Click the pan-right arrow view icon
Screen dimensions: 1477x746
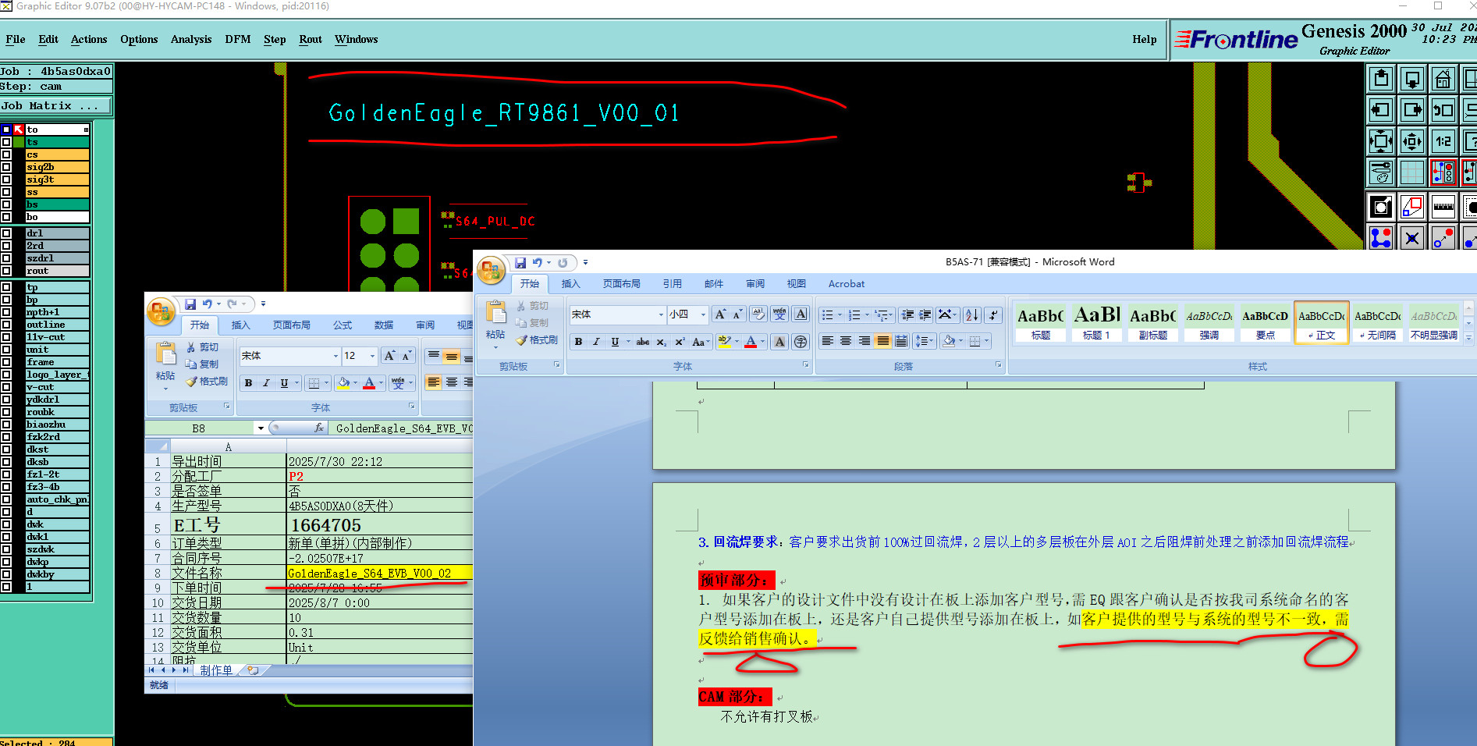[x=1412, y=109]
